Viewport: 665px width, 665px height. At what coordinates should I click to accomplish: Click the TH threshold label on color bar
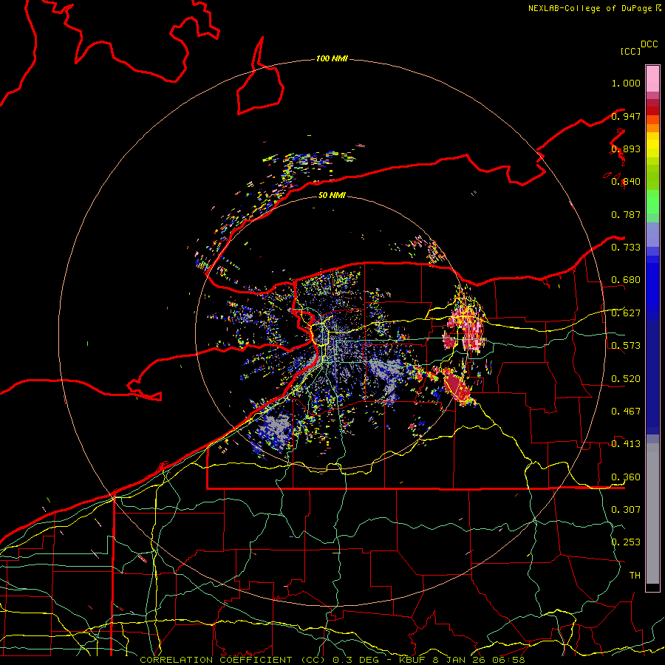[x=635, y=576]
